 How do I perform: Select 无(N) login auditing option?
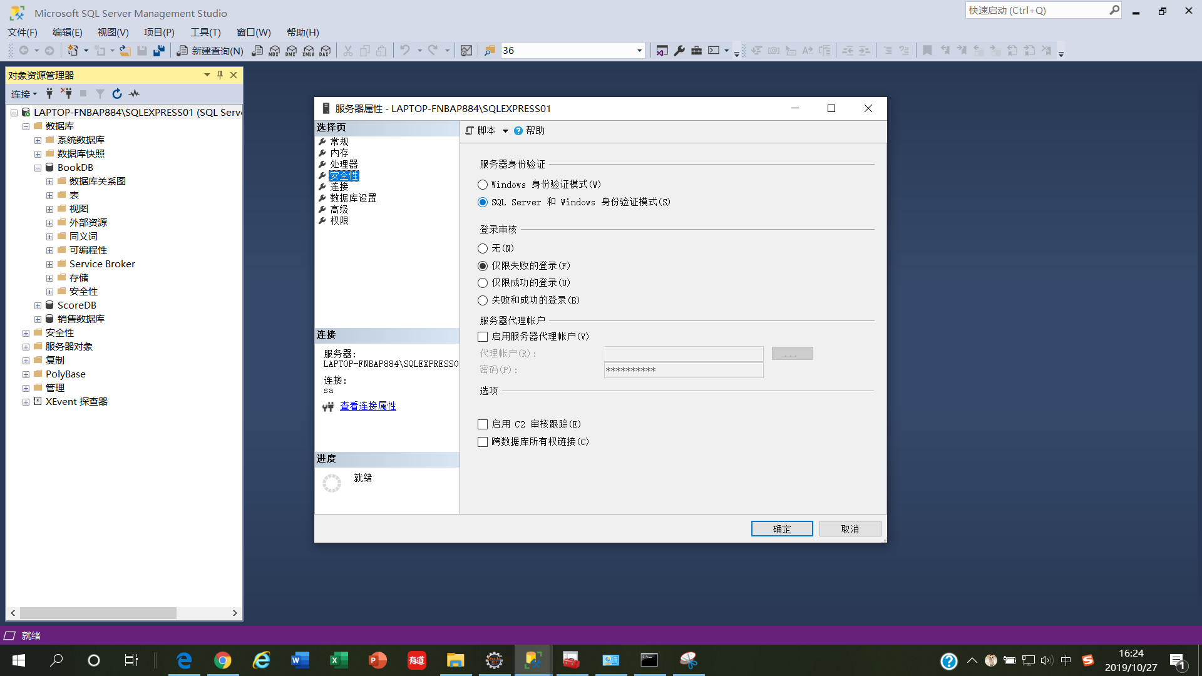tap(483, 248)
